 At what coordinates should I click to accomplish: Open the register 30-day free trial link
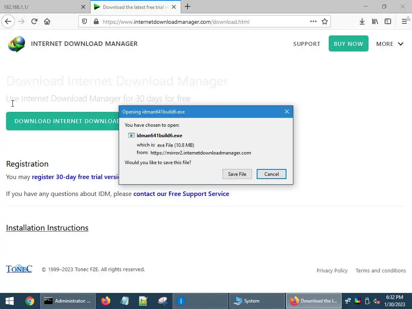click(x=75, y=177)
